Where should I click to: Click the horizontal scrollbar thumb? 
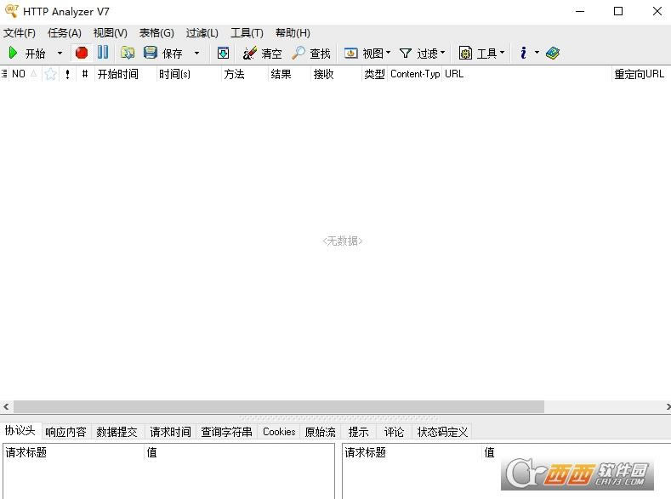pos(279,406)
